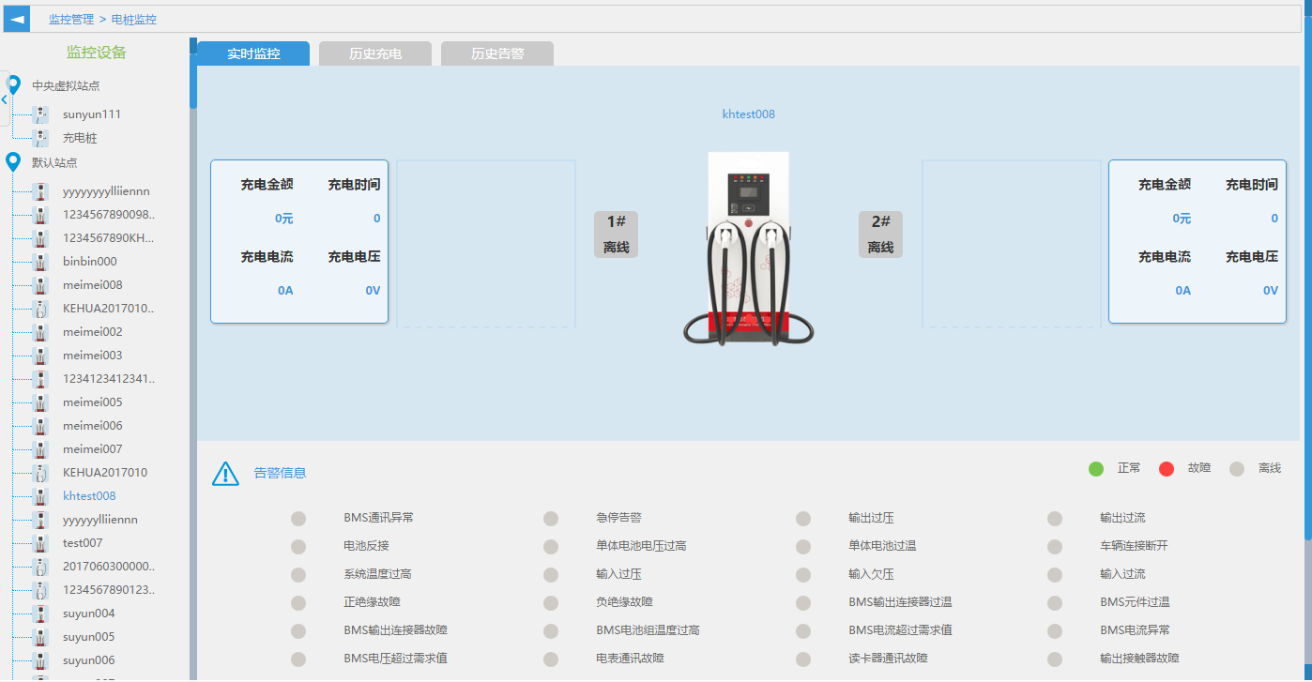
Task: Click the location pin icon for 中央虚拟站点
Action: 13,85
